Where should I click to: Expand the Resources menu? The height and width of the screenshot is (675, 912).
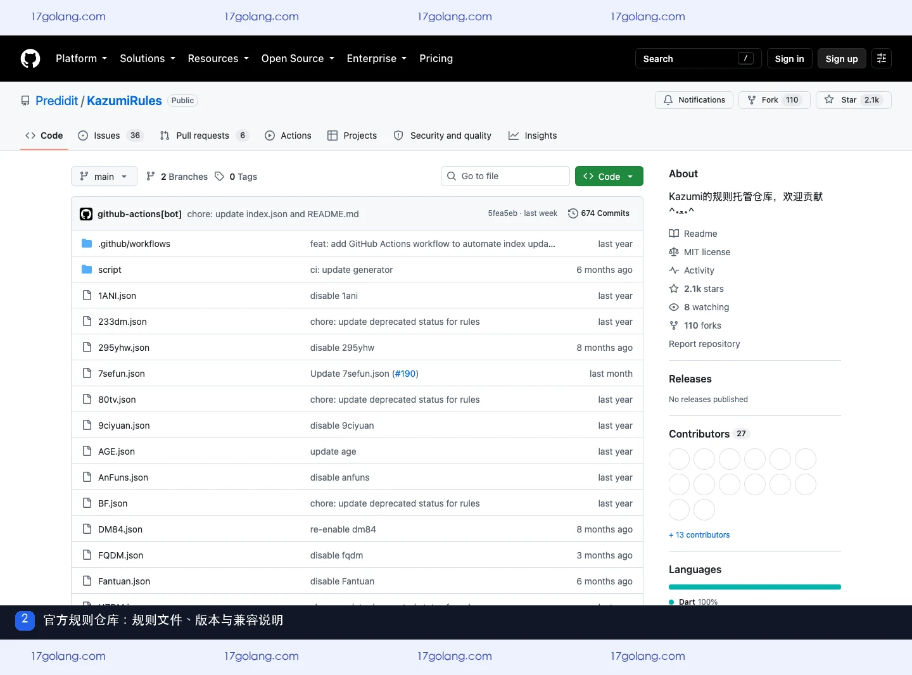click(x=218, y=58)
